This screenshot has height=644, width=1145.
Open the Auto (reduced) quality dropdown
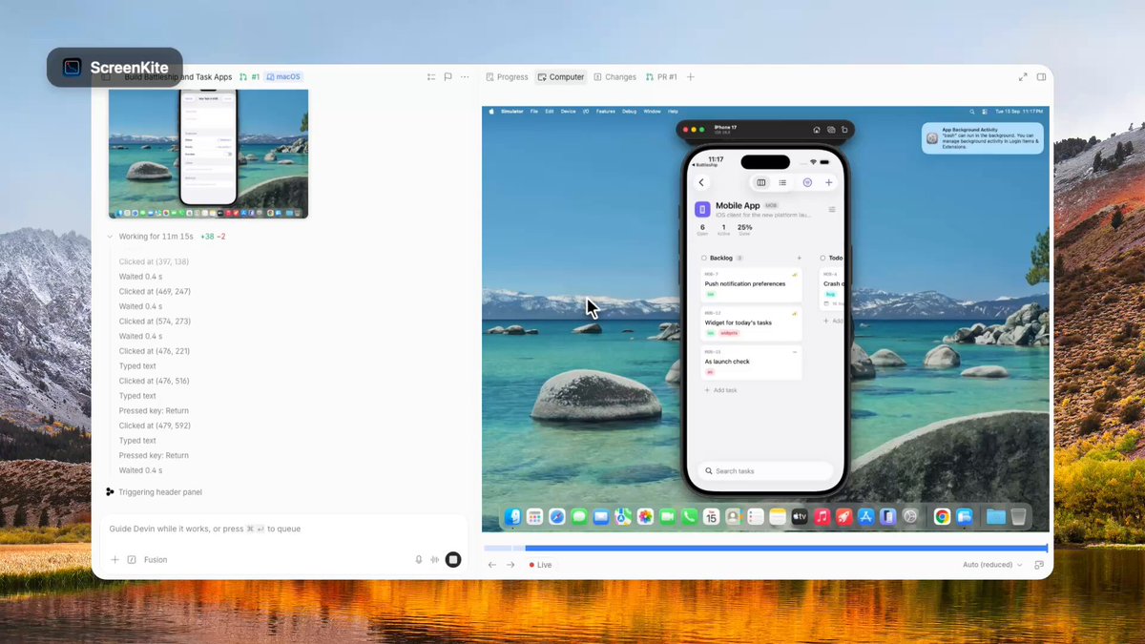coord(992,565)
